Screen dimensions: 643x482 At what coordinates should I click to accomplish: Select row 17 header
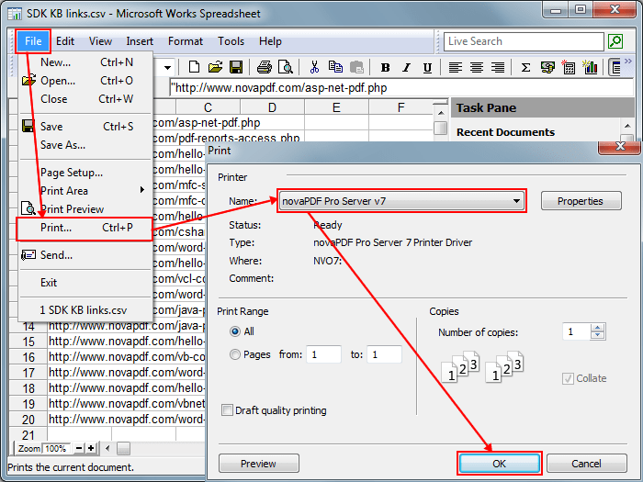click(28, 373)
